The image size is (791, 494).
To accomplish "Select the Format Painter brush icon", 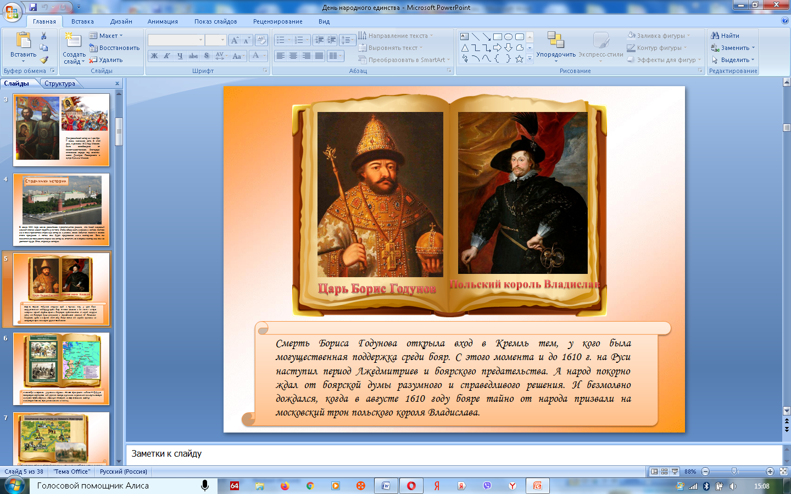I will tap(44, 60).
